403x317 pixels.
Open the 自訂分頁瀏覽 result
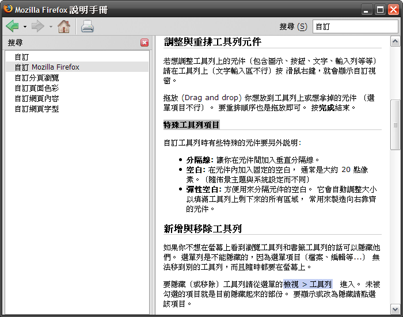(77, 78)
